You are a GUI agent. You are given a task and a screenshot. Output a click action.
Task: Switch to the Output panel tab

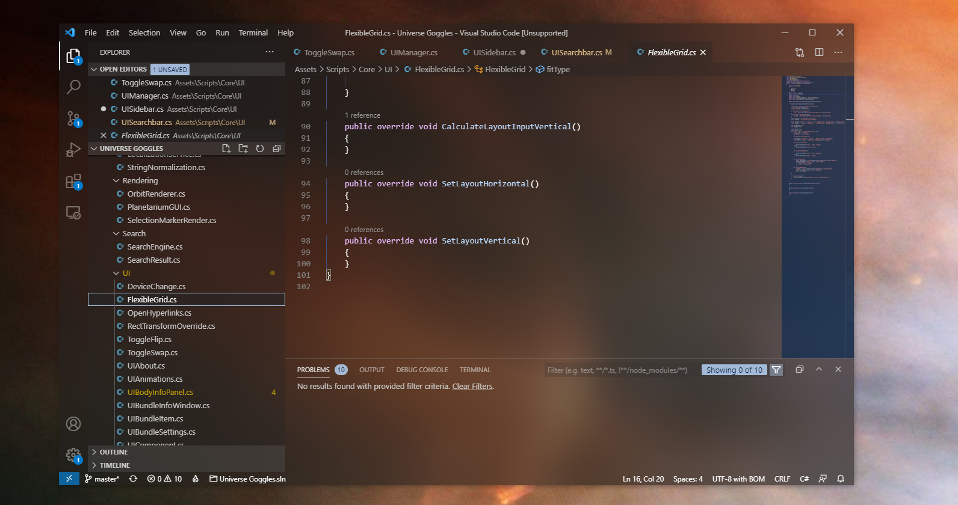coord(372,370)
